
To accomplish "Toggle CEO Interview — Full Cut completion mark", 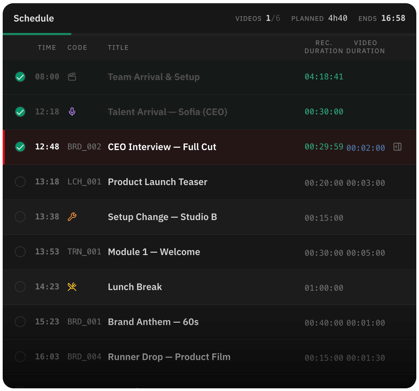I will pos(20,147).
